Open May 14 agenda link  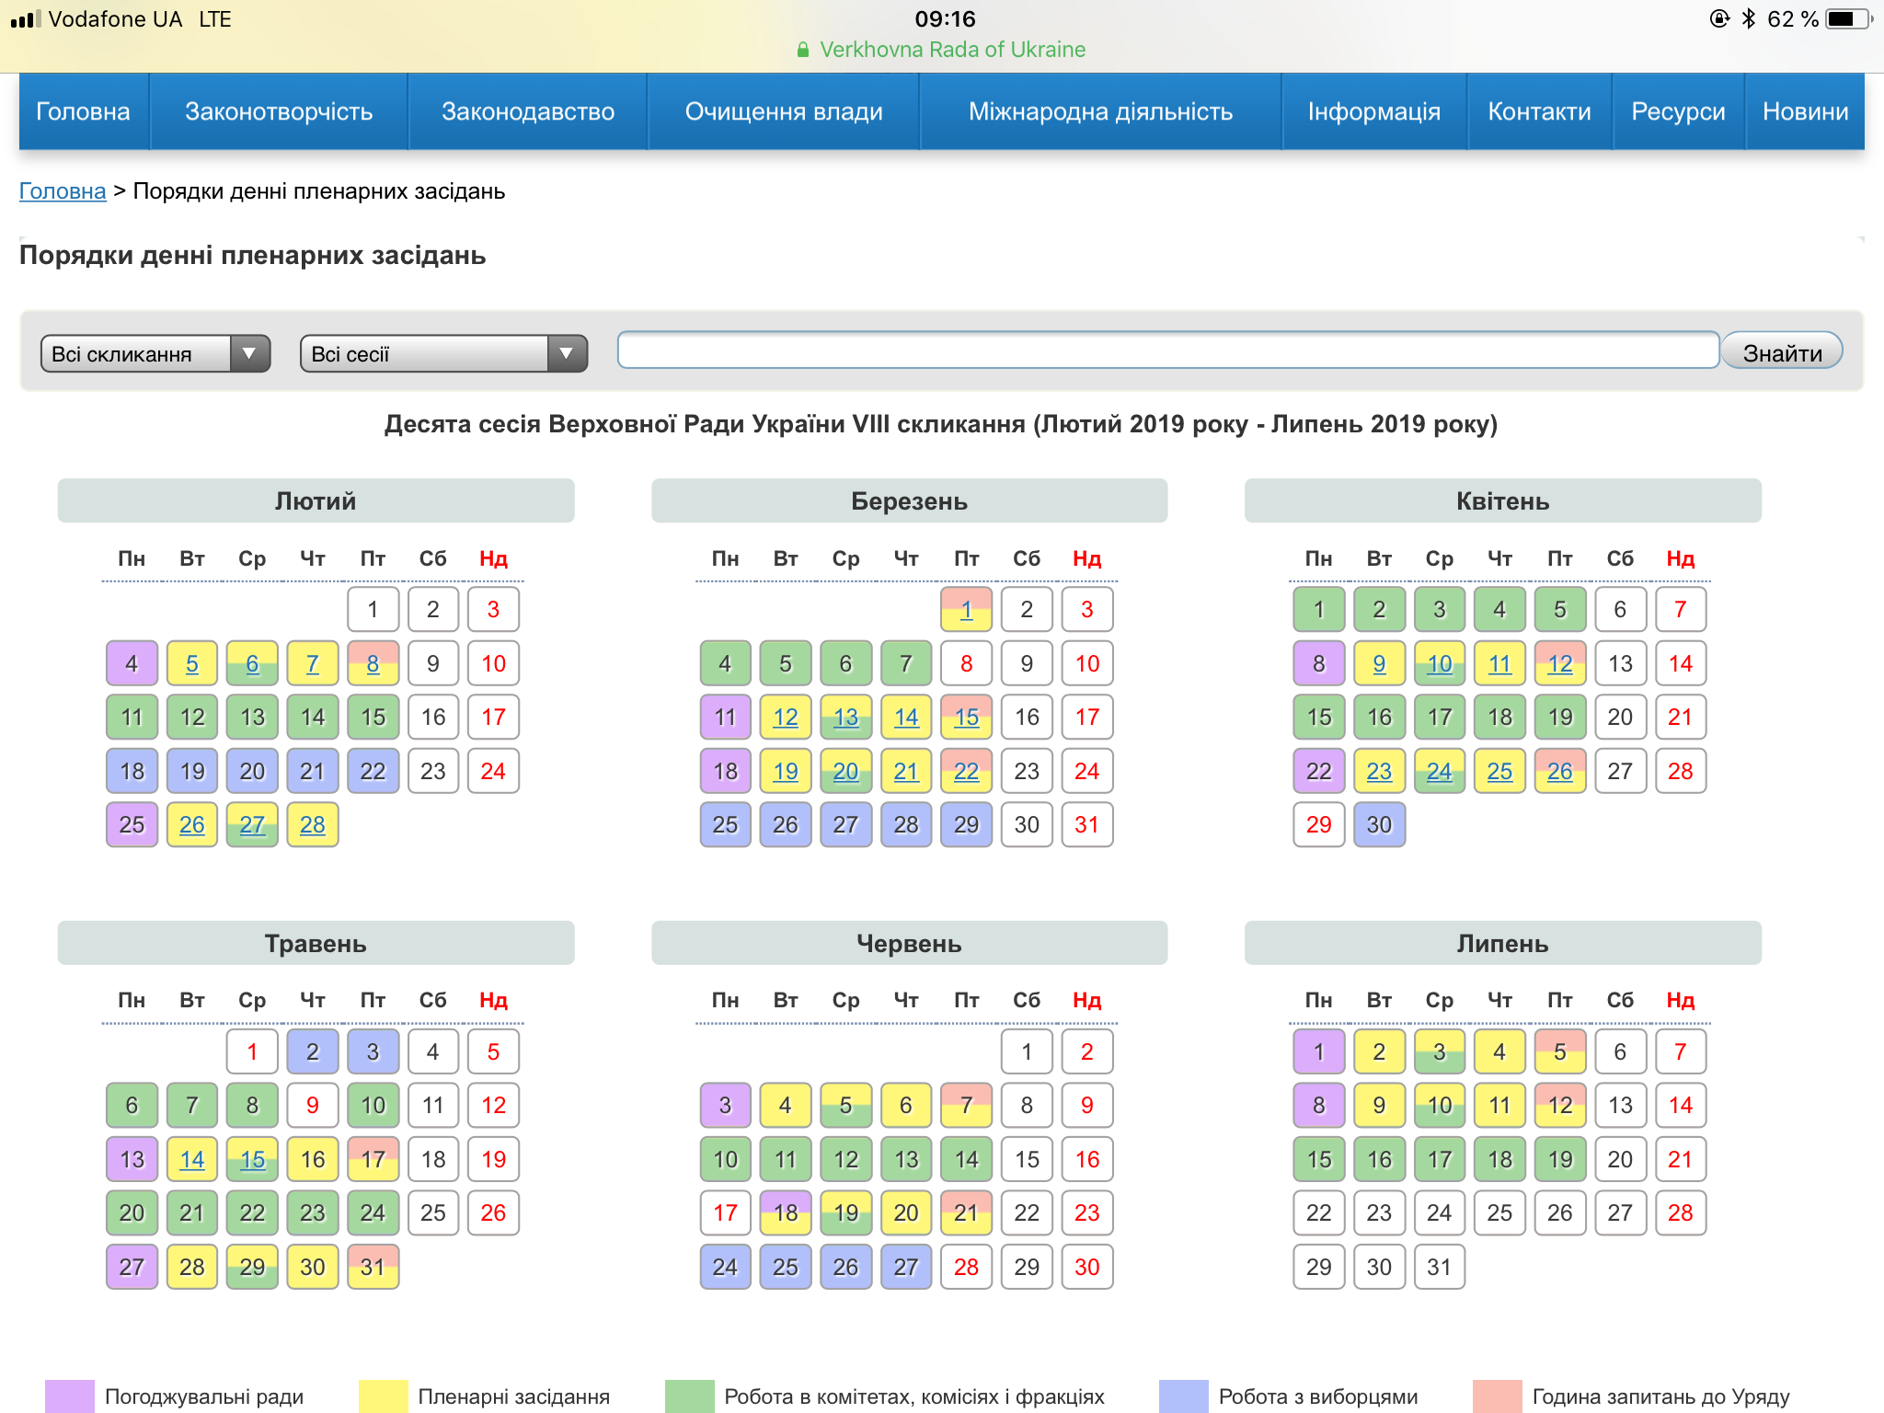tap(192, 1159)
